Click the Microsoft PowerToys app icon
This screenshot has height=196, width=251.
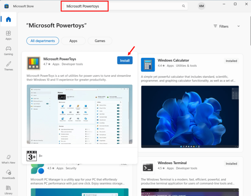tap(33, 63)
